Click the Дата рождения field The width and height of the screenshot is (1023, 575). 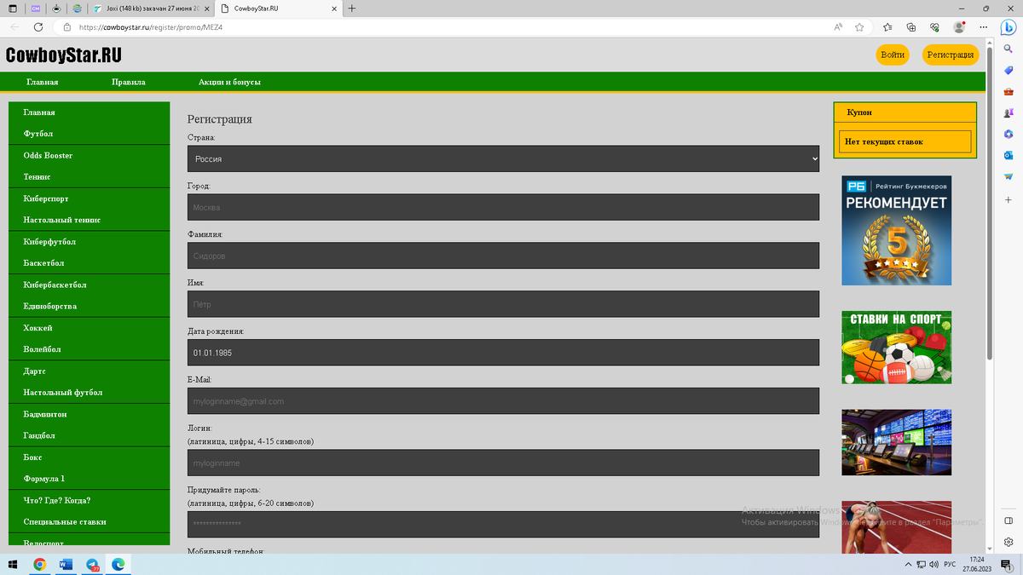pos(503,353)
